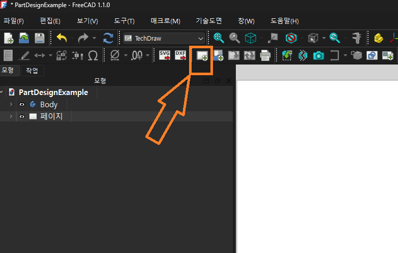Viewport: 398px width, 253px height.
Task: Expand the 페이지 tree node
Action: [x=11, y=116]
